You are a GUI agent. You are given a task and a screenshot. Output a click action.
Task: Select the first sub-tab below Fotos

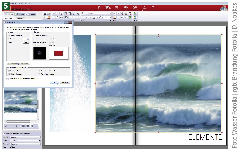(9, 18)
